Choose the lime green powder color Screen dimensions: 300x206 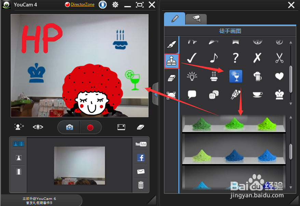coord(267,124)
